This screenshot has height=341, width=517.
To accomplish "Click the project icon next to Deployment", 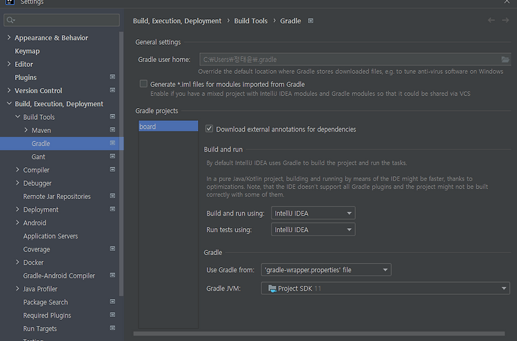I will tap(112, 209).
